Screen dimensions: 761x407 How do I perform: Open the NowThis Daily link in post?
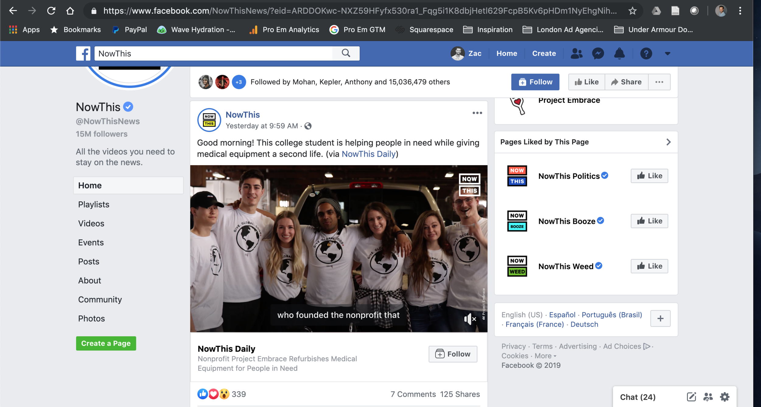tap(368, 154)
